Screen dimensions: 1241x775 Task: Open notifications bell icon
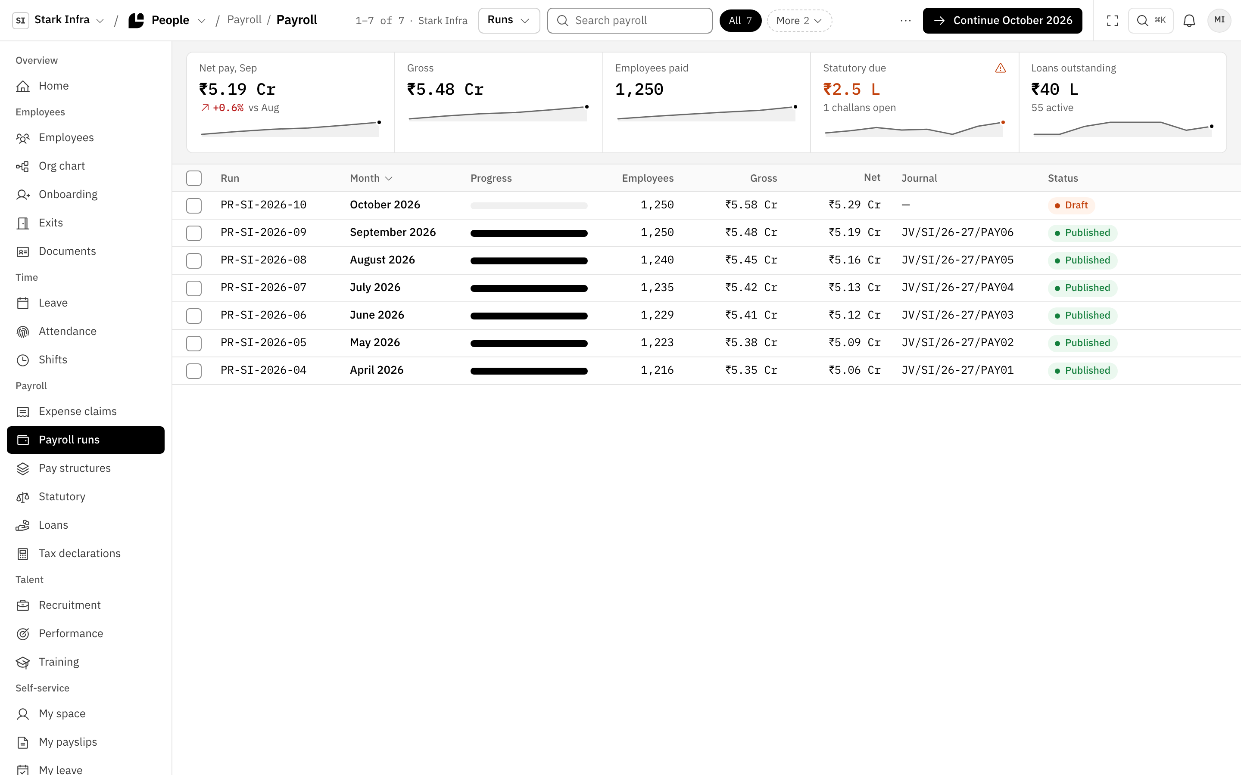point(1189,21)
